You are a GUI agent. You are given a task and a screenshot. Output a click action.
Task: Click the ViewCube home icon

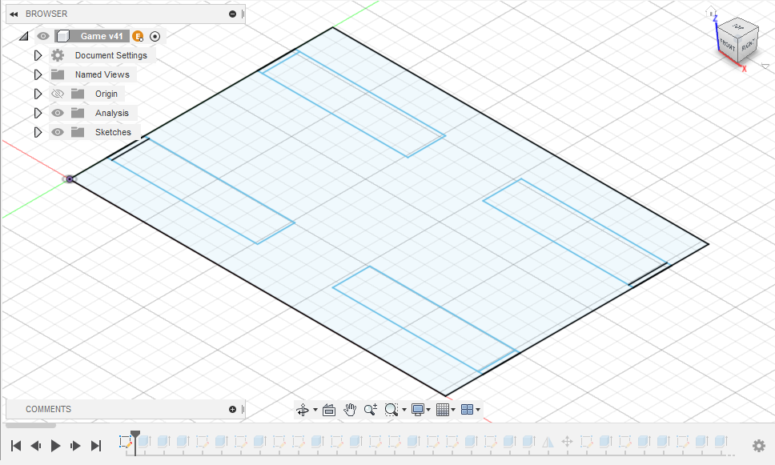pyautogui.click(x=710, y=10)
